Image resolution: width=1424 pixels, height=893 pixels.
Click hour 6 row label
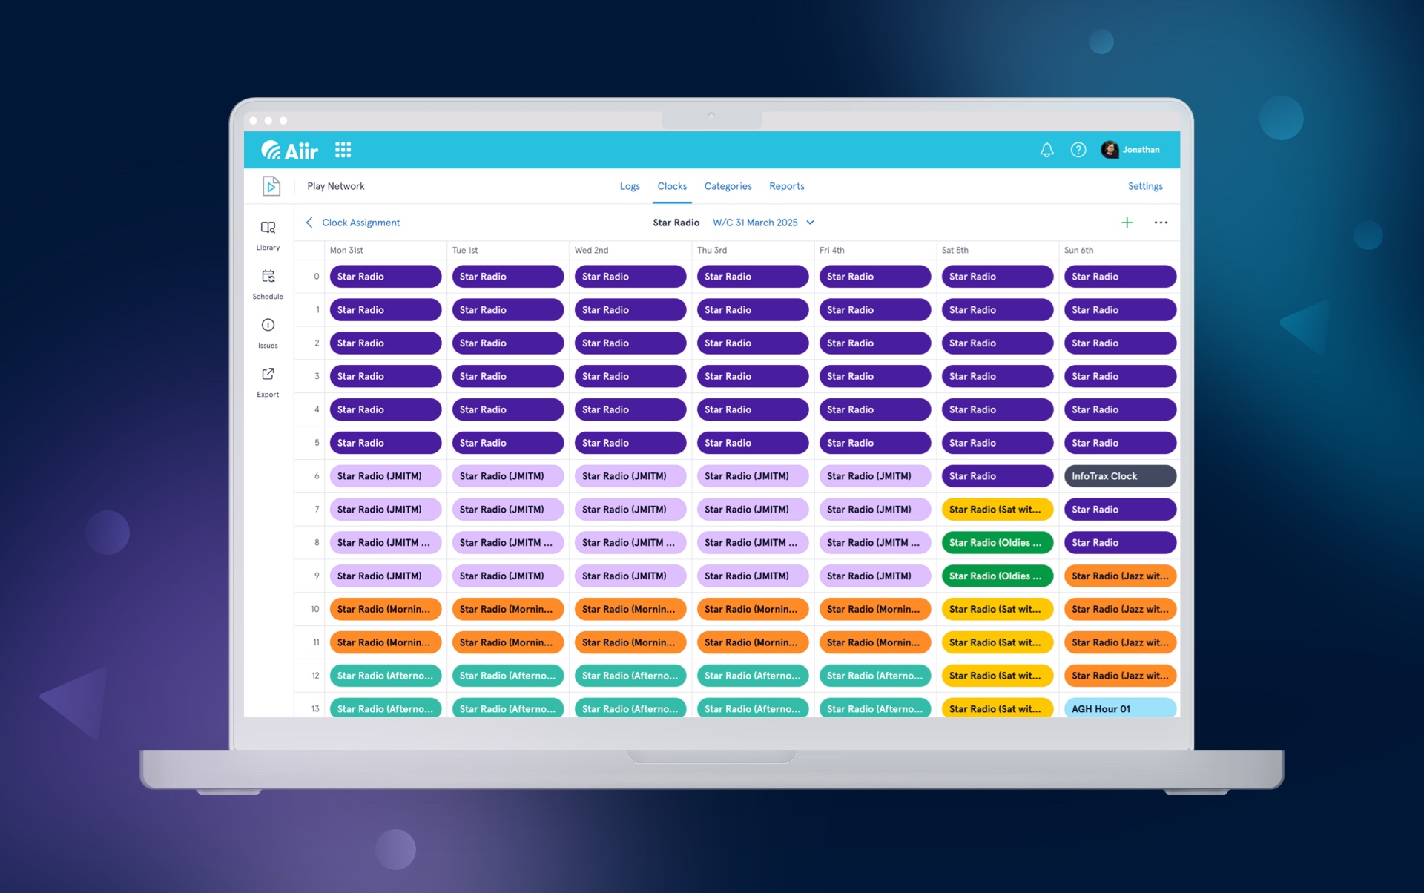pyautogui.click(x=317, y=476)
